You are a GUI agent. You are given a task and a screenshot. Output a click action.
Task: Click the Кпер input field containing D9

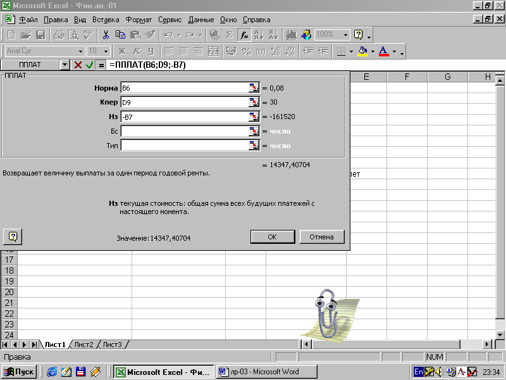pos(185,102)
